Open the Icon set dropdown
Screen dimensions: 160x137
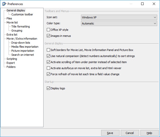(x=119, y=17)
